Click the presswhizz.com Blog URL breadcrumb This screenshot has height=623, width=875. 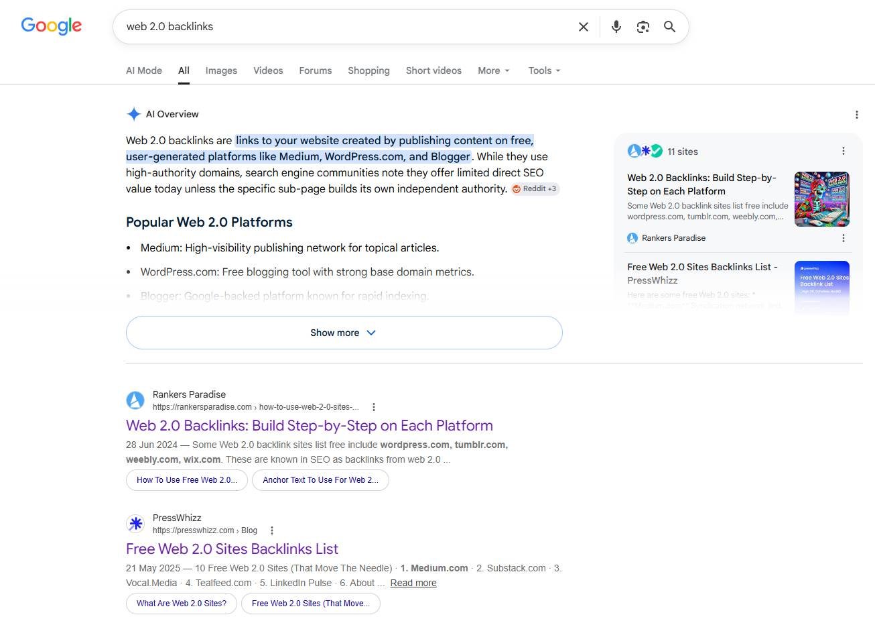coord(205,530)
